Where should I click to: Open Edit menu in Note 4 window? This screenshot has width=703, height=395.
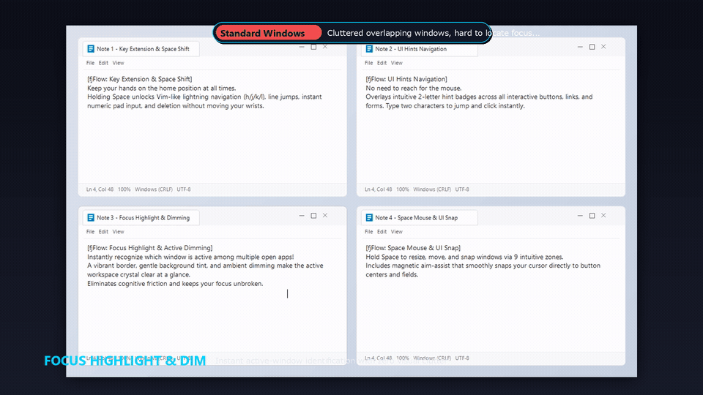[382, 232]
